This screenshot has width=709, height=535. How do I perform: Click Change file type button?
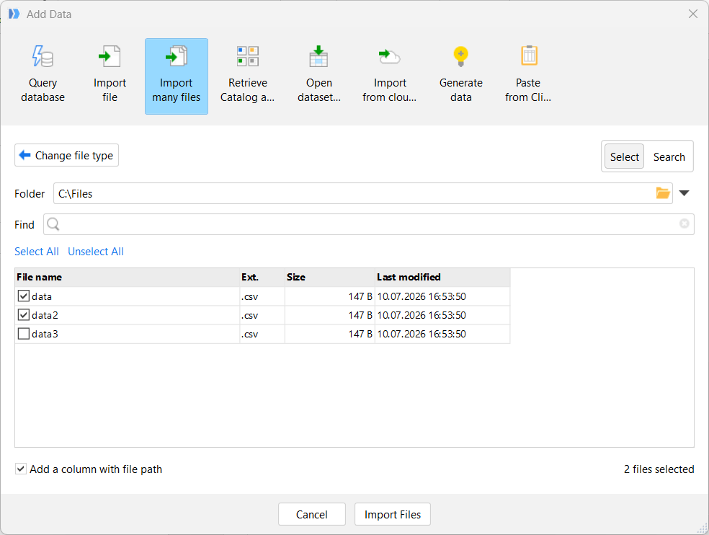point(66,155)
